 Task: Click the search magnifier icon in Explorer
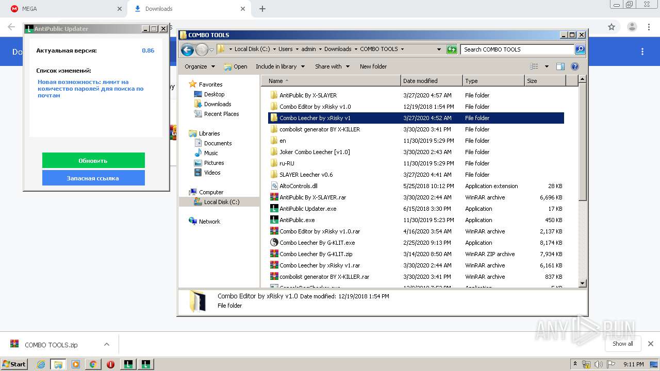[x=580, y=49]
